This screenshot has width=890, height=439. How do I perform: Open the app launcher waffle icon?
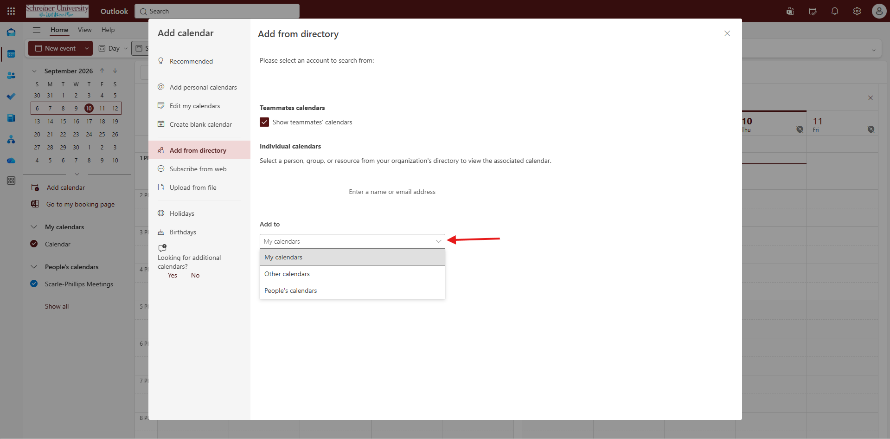point(11,11)
